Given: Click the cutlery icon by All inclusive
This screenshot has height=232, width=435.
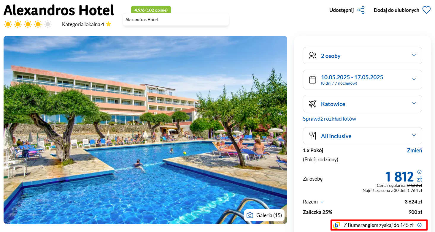Looking at the screenshot, I should tap(312, 136).
